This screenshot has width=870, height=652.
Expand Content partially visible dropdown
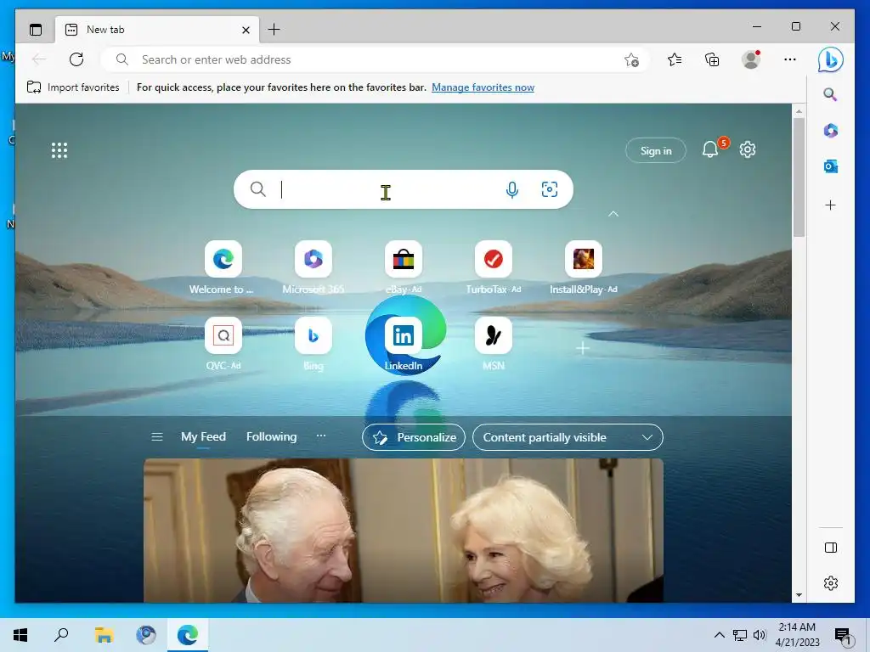[x=568, y=437]
